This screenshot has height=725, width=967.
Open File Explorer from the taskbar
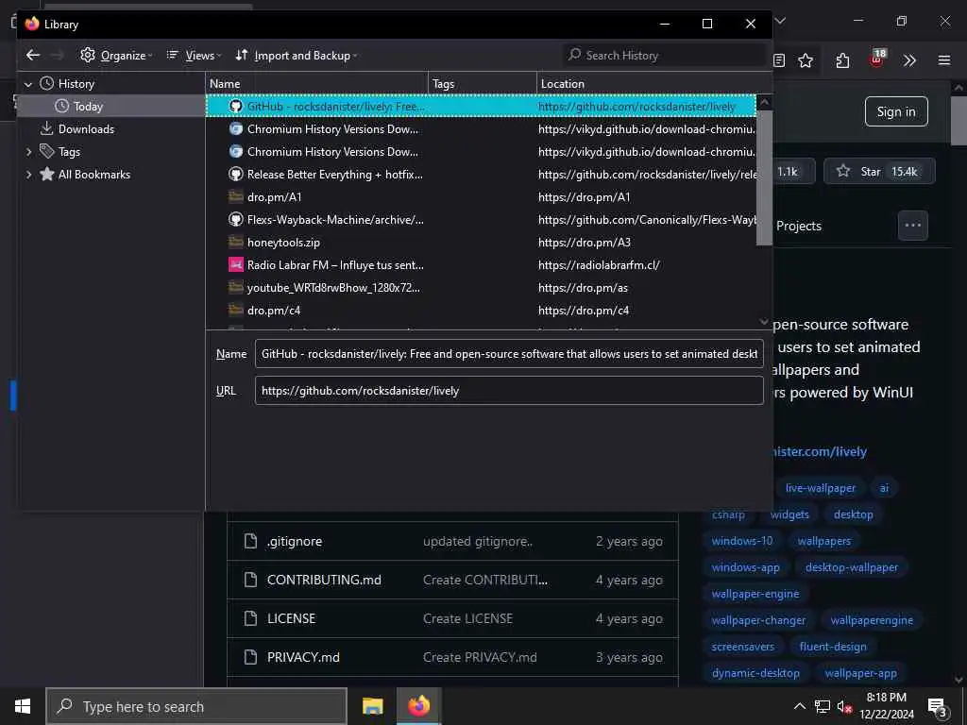(x=372, y=706)
